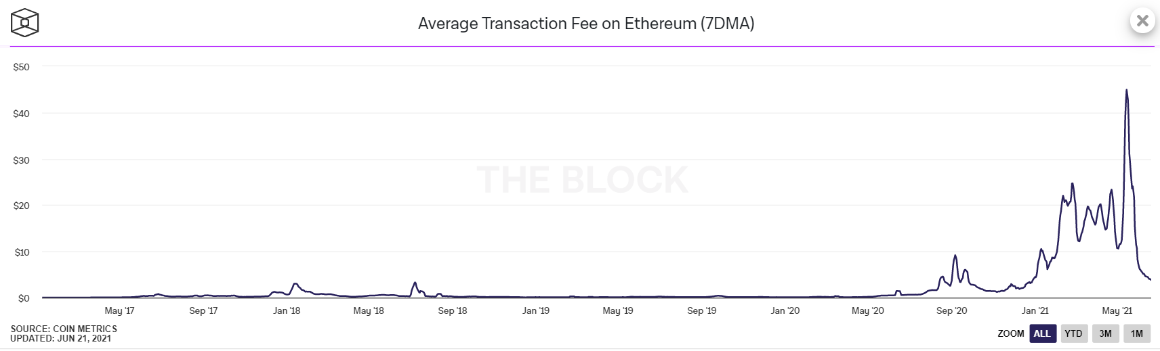The width and height of the screenshot is (1160, 351).
Task: Click the May '17 x-axis label
Action: click(x=119, y=311)
